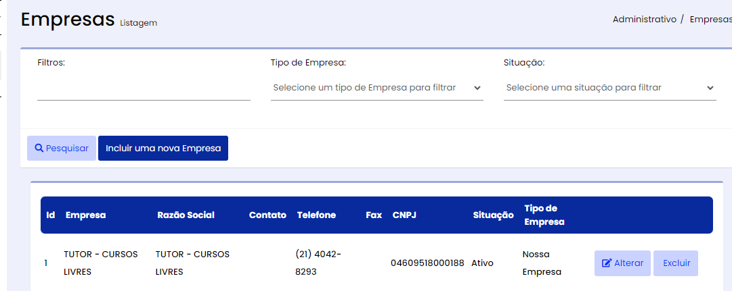Select the CNPJ column header
732x291 pixels.
404,215
